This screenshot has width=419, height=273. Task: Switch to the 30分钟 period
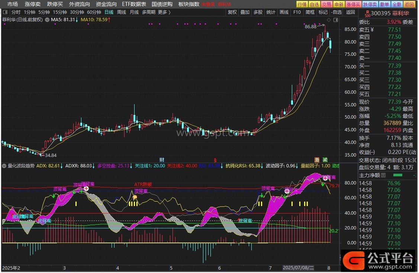pyautogui.click(x=77, y=12)
